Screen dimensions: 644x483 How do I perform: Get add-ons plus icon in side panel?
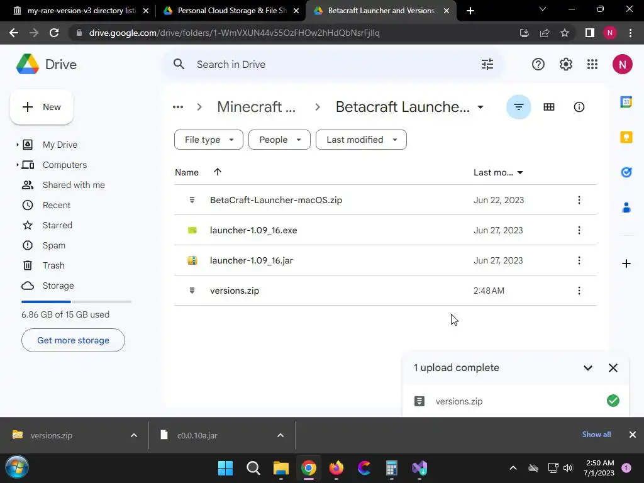click(x=626, y=264)
